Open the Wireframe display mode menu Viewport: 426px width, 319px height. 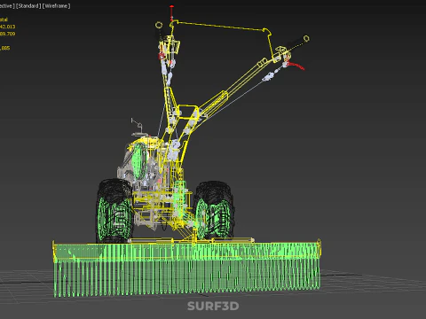click(x=56, y=6)
